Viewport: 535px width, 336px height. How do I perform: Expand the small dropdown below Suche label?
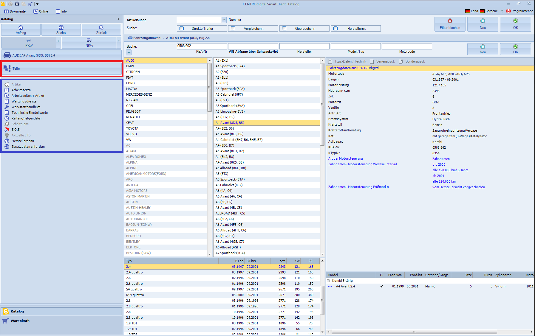129,52
